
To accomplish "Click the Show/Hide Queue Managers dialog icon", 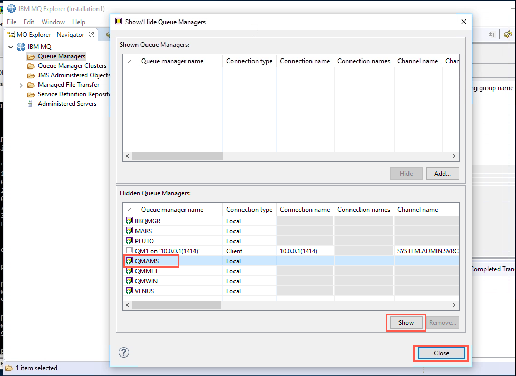I will click(119, 22).
